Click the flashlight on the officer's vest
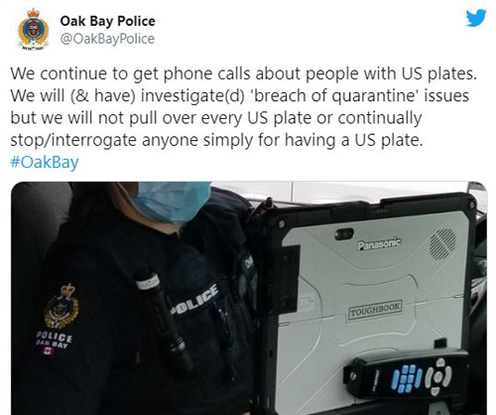Viewport: 496px width, 415px height. (x=164, y=320)
